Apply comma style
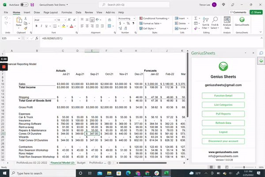This screenshot has height=177, width=265. [x=133, y=23]
